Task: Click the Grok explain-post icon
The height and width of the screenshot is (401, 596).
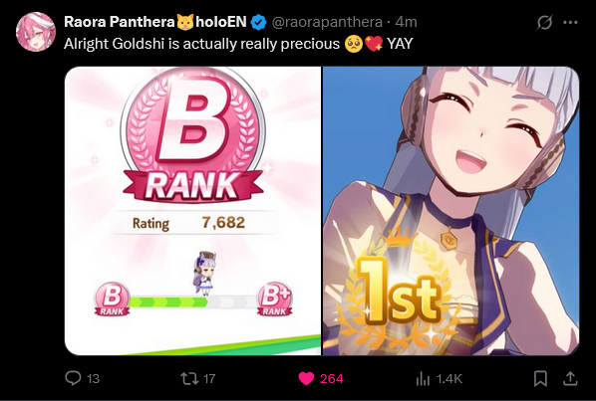Action: coord(544,22)
